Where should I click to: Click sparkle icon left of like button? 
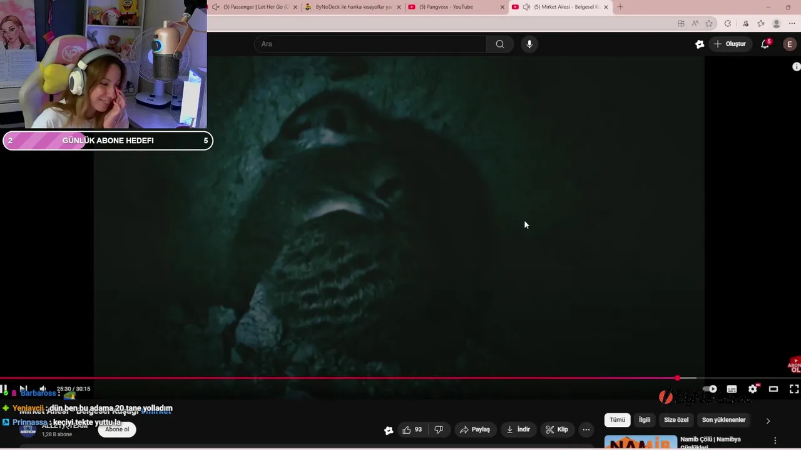tap(389, 430)
